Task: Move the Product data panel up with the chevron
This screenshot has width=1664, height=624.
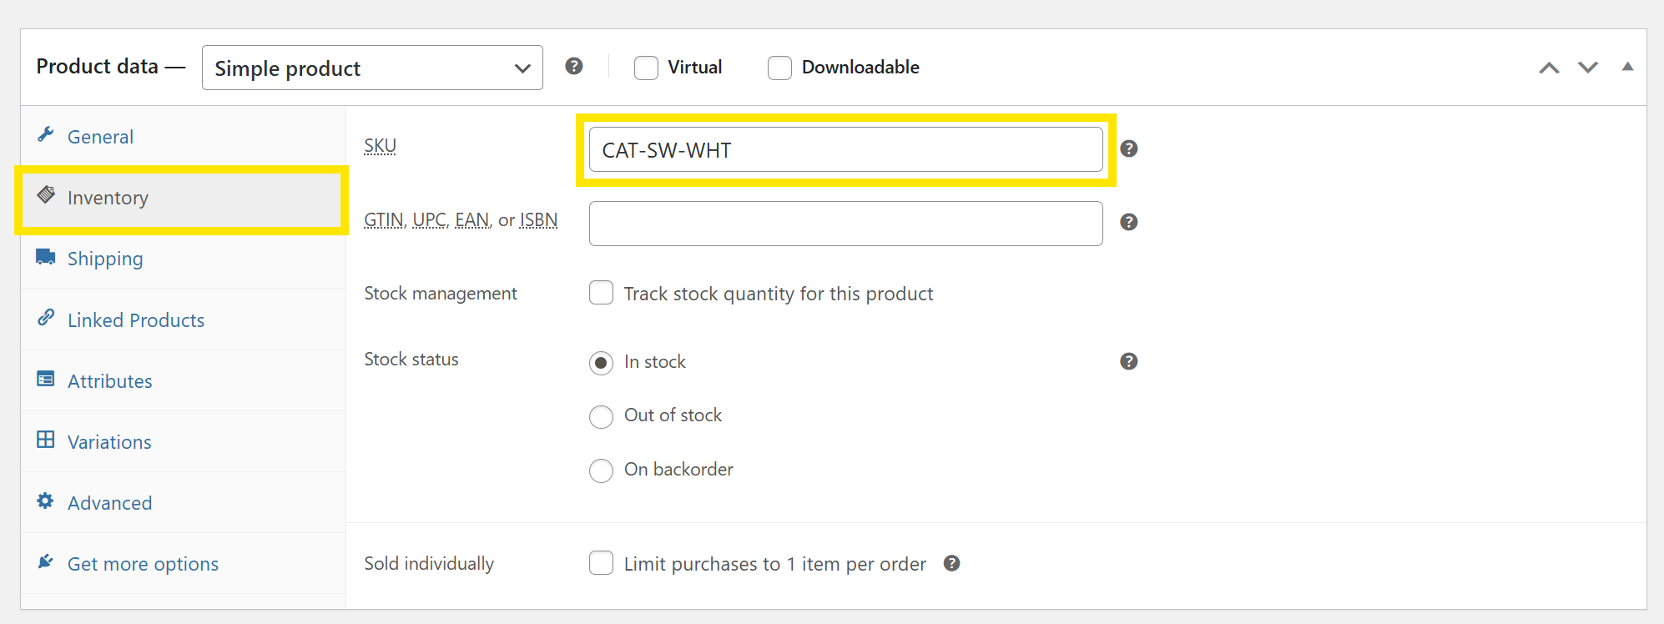Action: pos(1549,68)
